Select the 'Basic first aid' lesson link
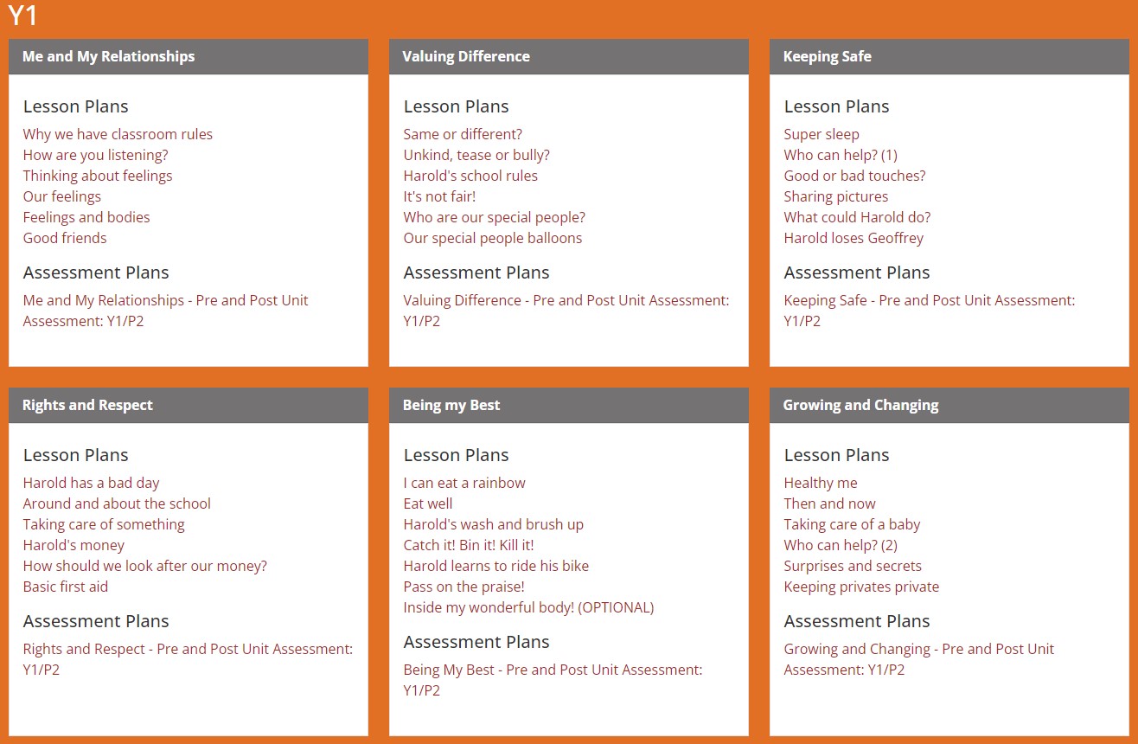The image size is (1138, 744). 66,587
